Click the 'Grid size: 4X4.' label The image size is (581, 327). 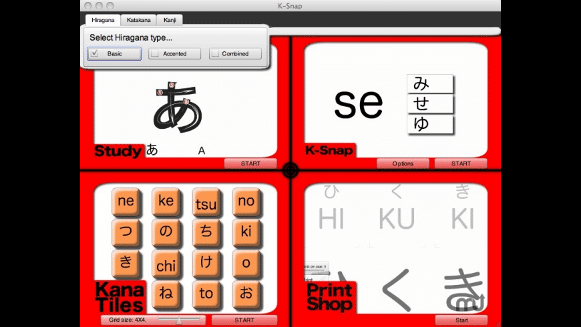click(x=128, y=320)
